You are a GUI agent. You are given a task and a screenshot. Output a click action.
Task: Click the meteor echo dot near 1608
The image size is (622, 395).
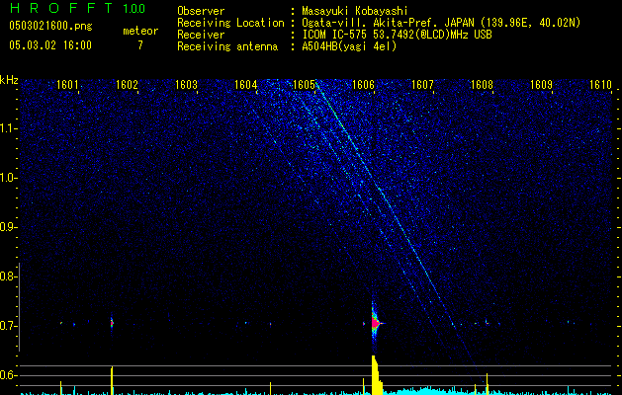pos(487,323)
